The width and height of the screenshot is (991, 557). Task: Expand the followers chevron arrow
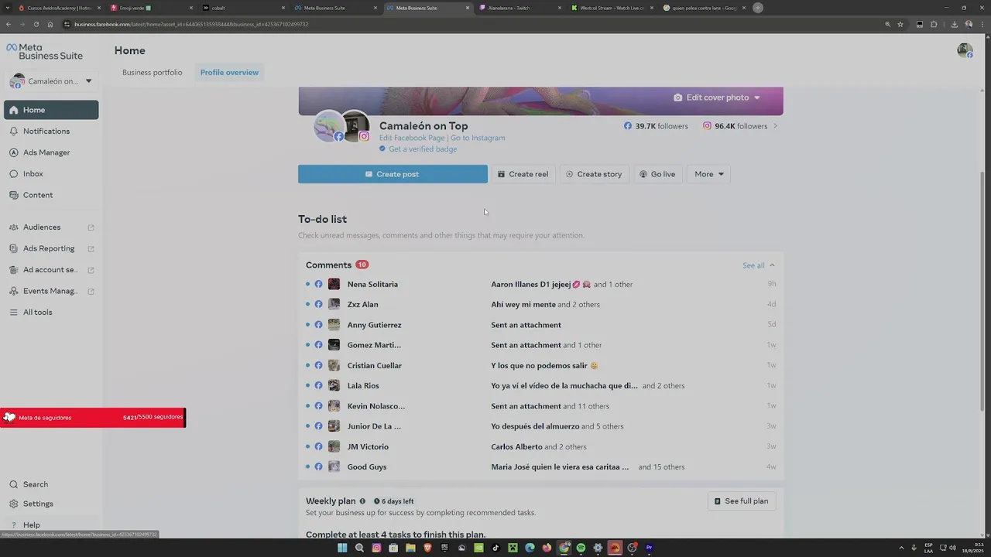click(775, 126)
